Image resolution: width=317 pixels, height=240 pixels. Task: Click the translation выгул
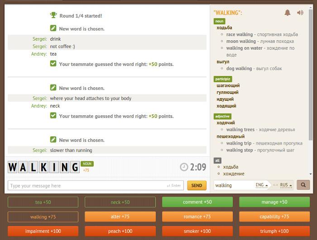pos(223,62)
